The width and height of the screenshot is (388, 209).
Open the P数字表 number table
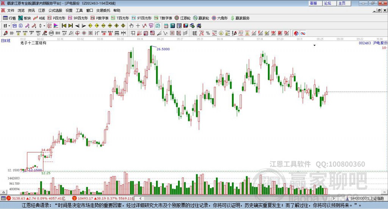click(x=100, y=18)
